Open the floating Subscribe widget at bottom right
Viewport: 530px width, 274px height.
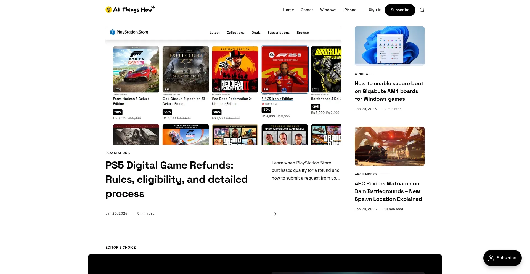(x=502, y=258)
